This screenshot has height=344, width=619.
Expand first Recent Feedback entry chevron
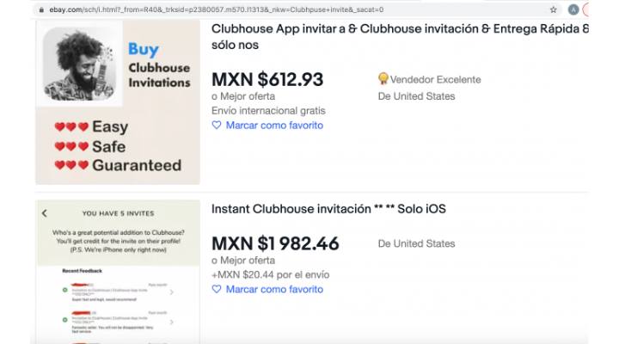[169, 292]
